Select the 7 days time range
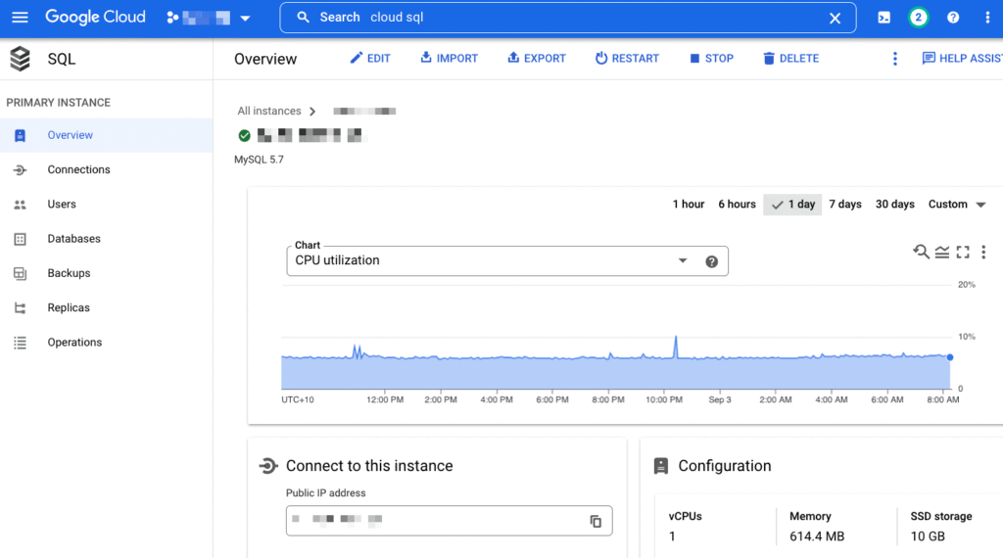 pyautogui.click(x=845, y=204)
